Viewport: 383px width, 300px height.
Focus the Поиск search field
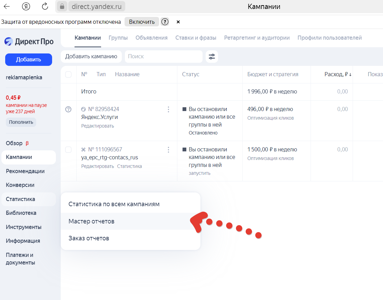click(164, 57)
